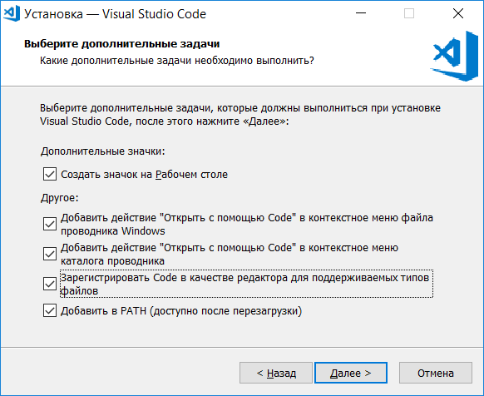Click the 'Установка — Visual Studio Code' title text
Image resolution: width=484 pixels, height=396 pixels.
point(115,14)
